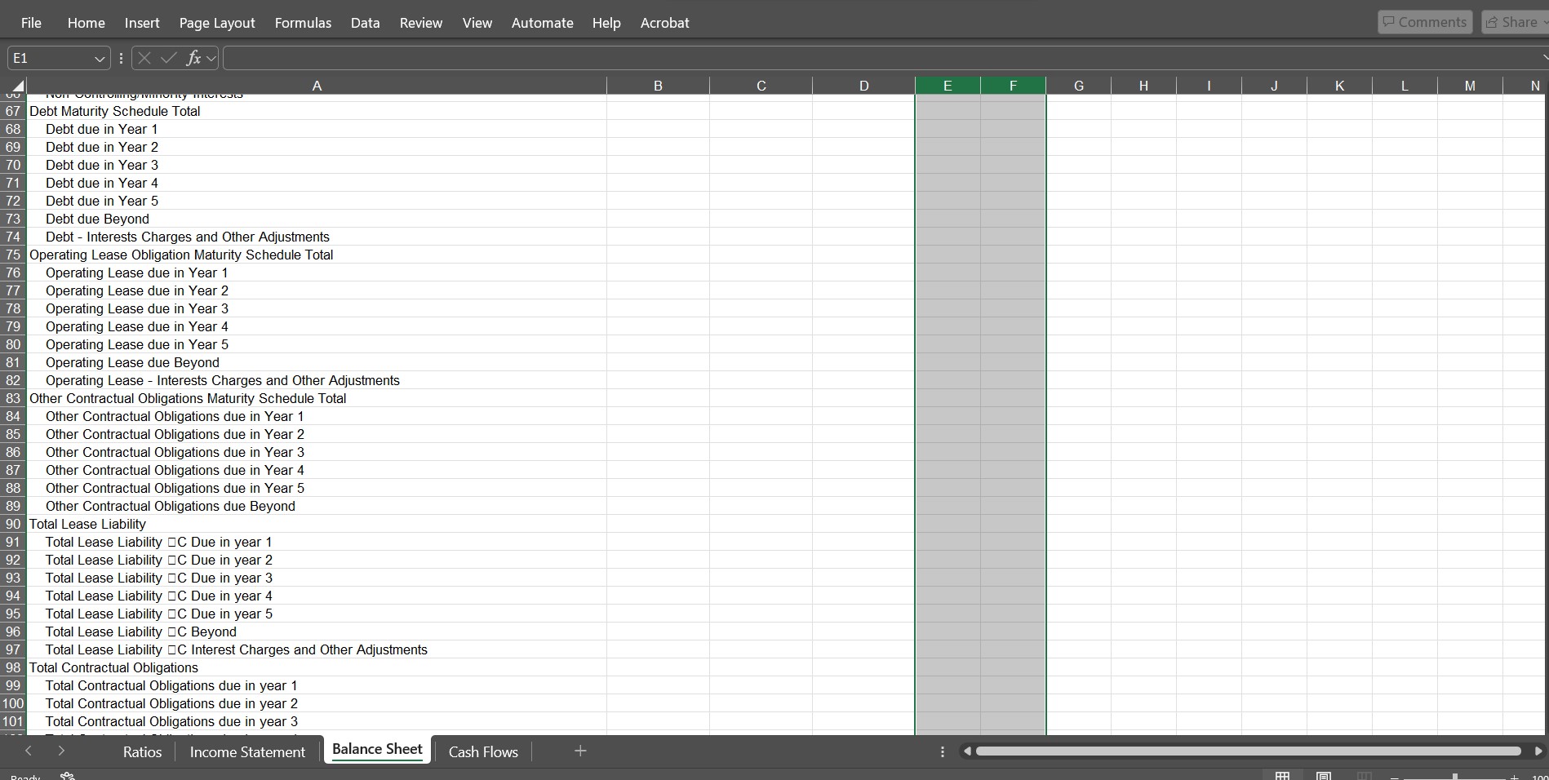Click "Total Contractual Obligations due in year 1"
1549x780 pixels.
click(317, 685)
